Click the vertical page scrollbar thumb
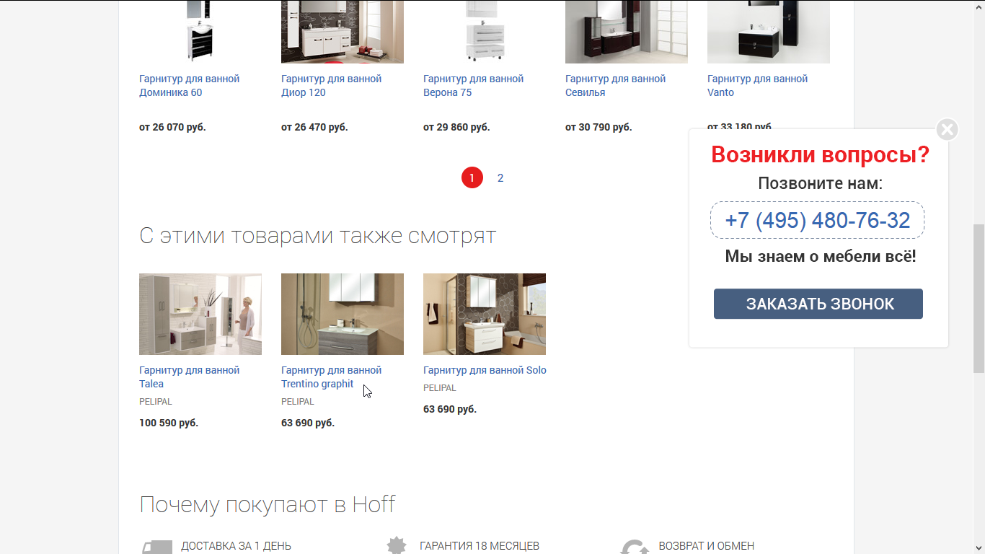985x554 pixels. tap(979, 299)
